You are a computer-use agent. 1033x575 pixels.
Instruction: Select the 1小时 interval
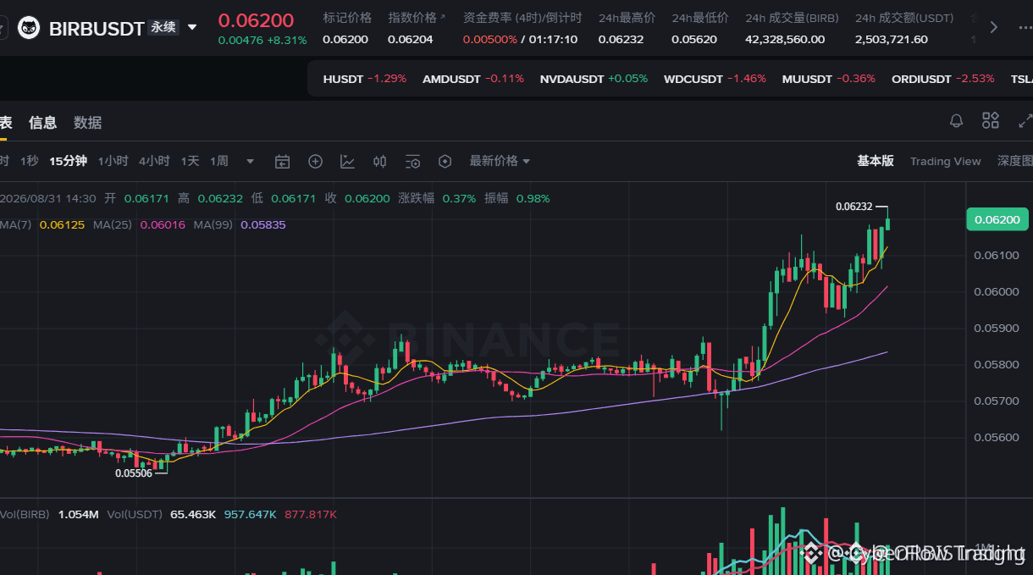(113, 161)
